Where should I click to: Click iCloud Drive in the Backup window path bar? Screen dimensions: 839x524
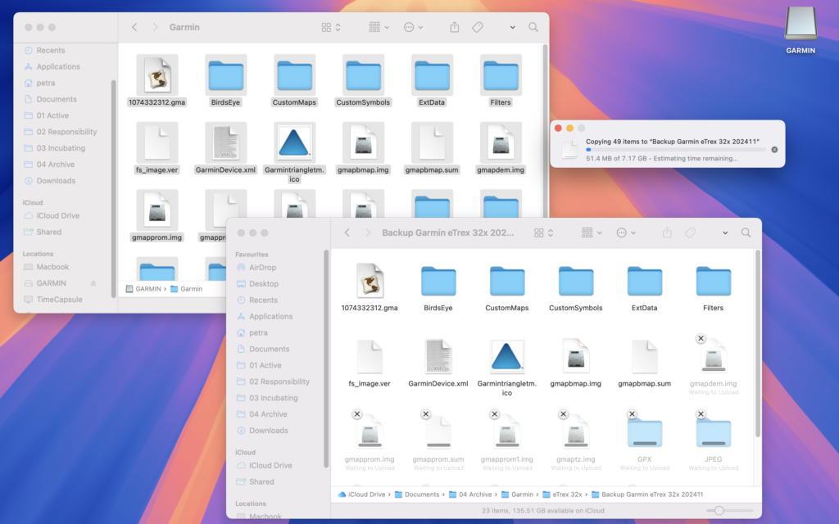(361, 495)
